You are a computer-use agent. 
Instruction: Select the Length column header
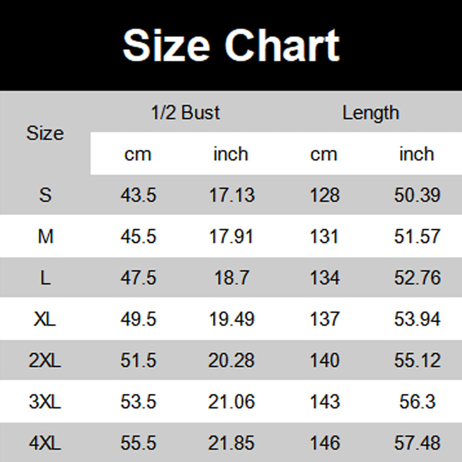(x=371, y=113)
